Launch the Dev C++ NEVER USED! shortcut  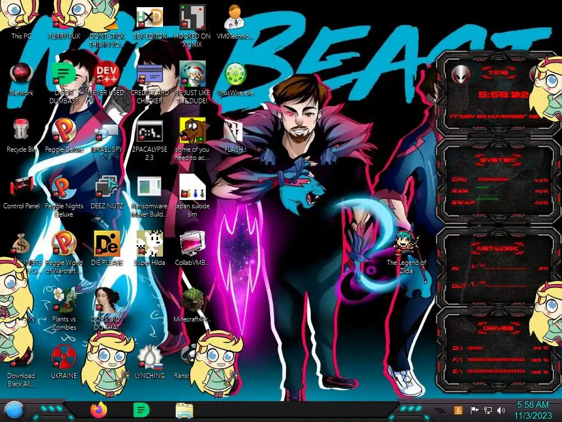click(106, 79)
